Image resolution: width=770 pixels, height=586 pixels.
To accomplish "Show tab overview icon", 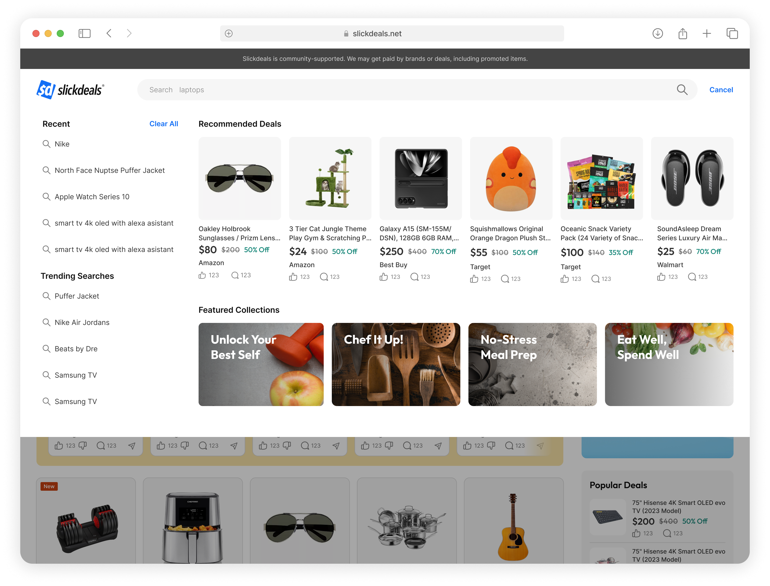I will coord(732,33).
